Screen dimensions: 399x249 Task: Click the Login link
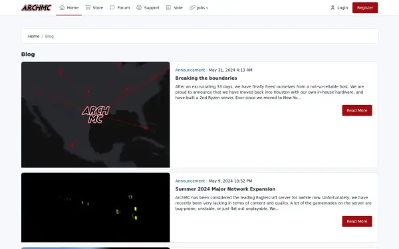(339, 7)
